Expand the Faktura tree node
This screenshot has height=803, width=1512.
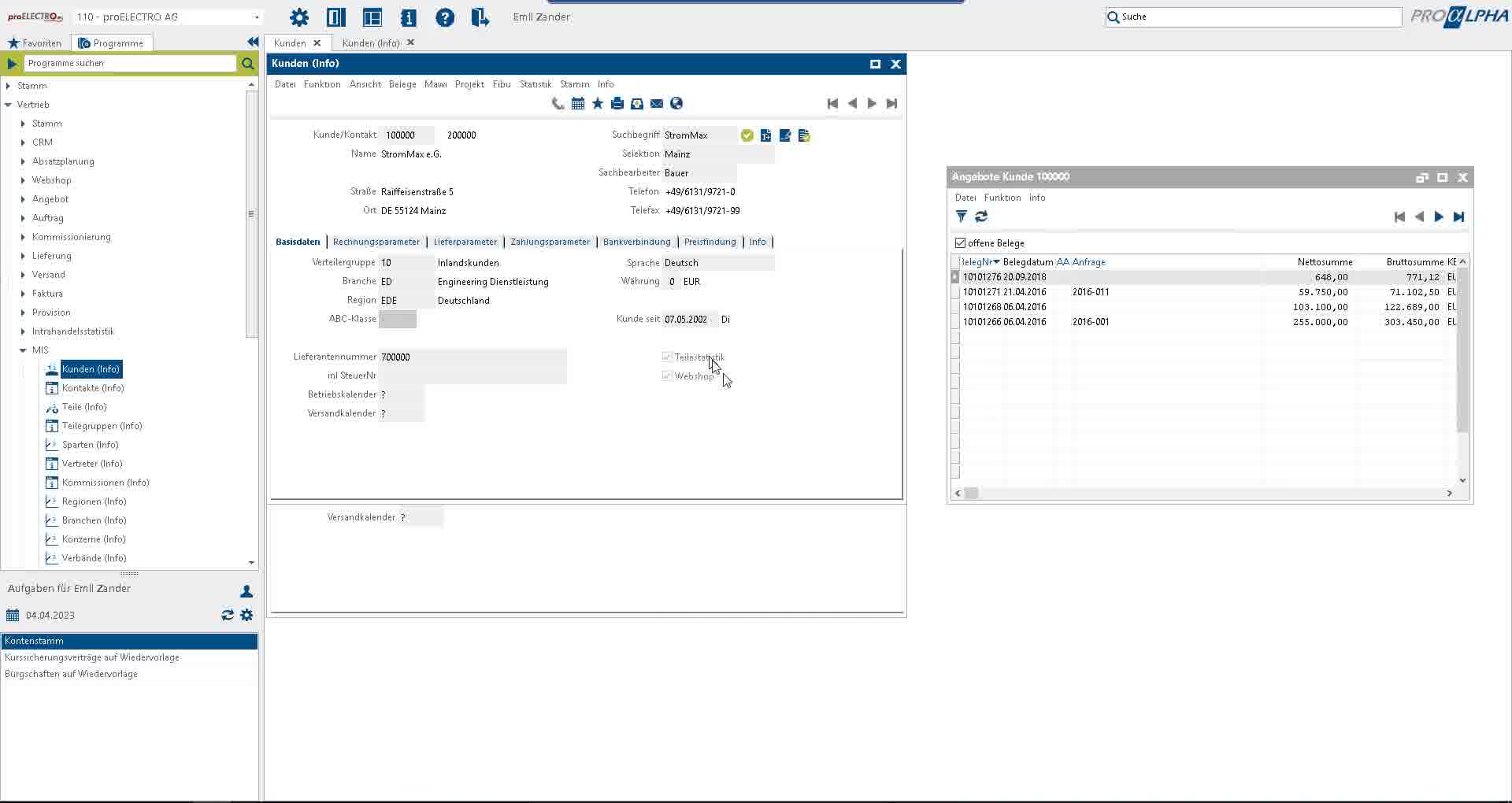click(23, 294)
